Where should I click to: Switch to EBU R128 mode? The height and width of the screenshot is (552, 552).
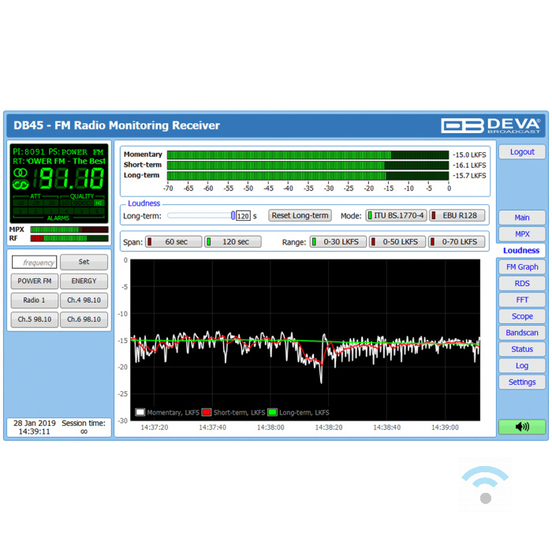(457, 215)
